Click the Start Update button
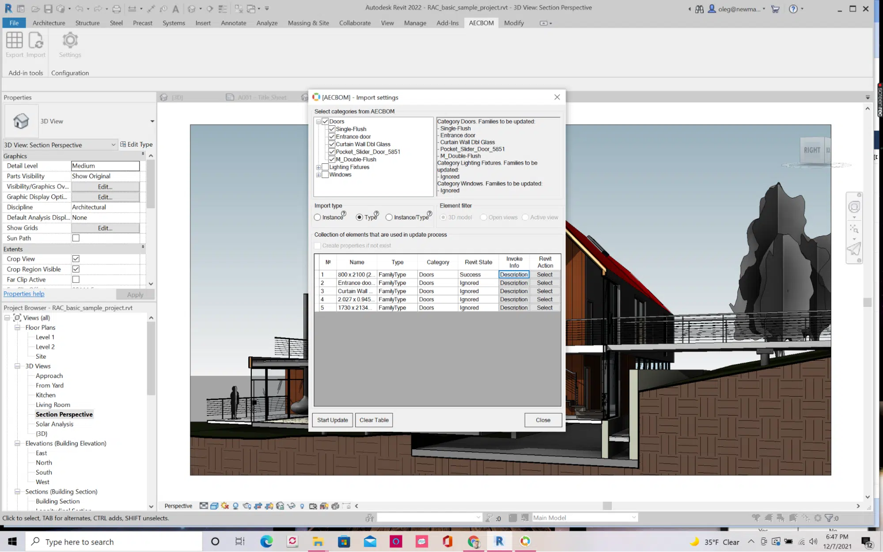The height and width of the screenshot is (552, 883). coord(332,420)
